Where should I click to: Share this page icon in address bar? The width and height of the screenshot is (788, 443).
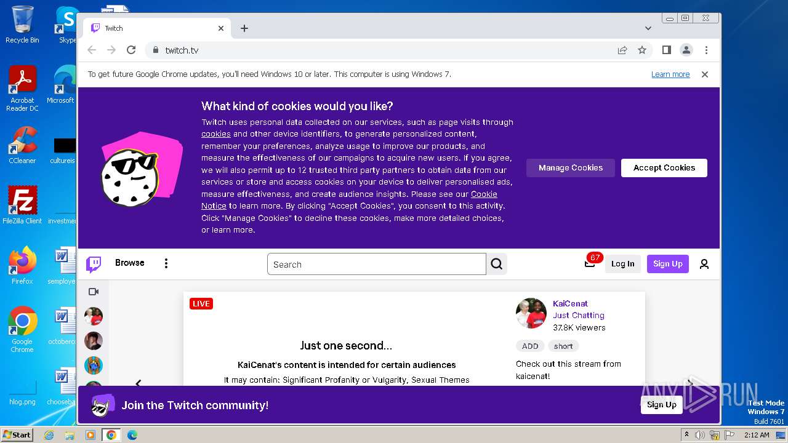pyautogui.click(x=622, y=50)
